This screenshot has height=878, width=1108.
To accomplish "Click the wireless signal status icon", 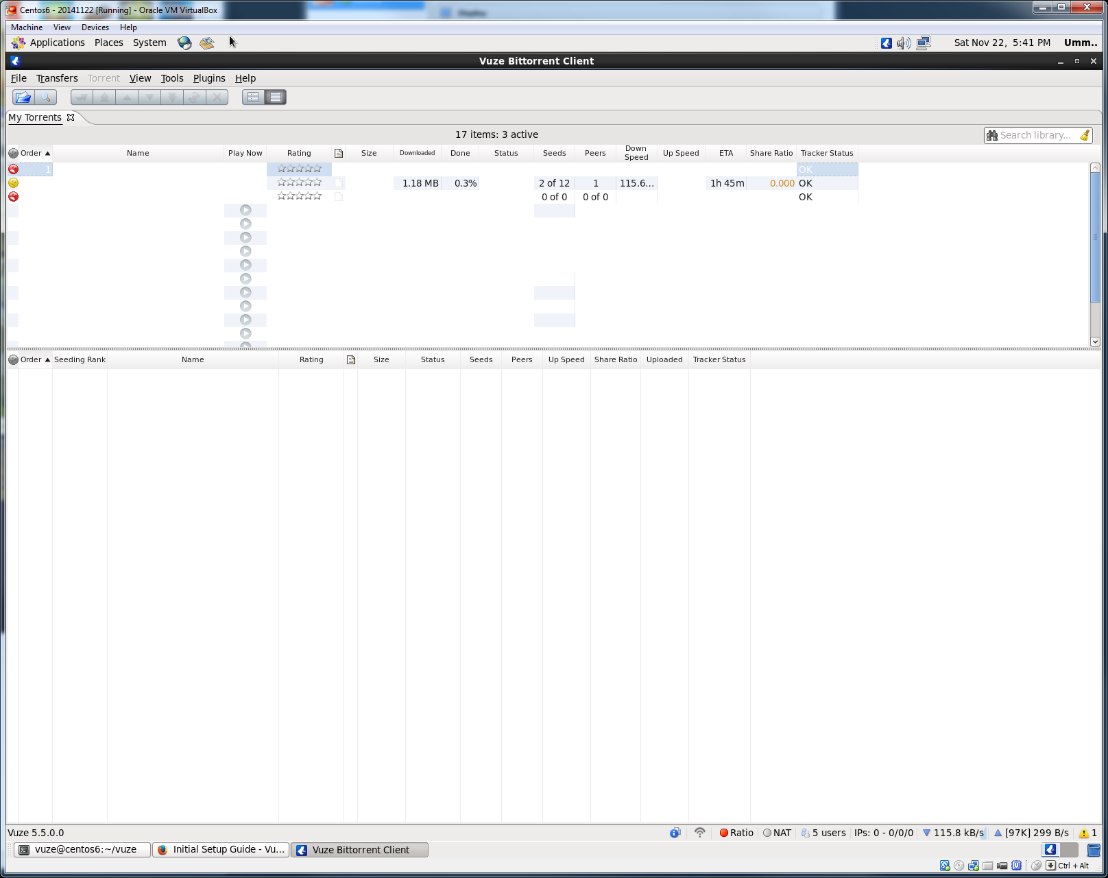I will [x=700, y=833].
